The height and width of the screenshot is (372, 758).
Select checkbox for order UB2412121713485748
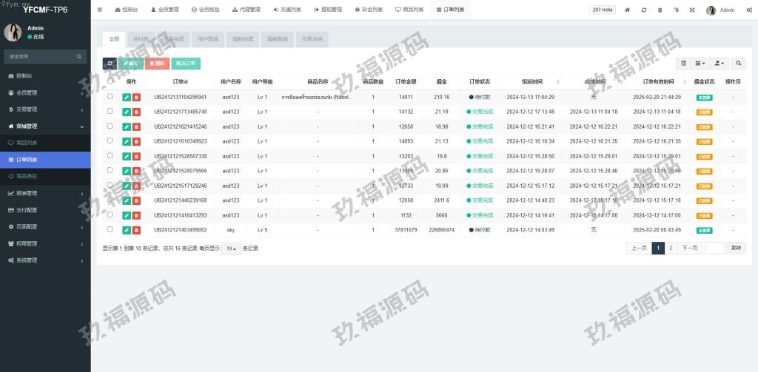click(x=110, y=111)
